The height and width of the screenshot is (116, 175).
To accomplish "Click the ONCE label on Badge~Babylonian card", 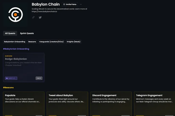I will pyautogui.click(x=39, y=78).
